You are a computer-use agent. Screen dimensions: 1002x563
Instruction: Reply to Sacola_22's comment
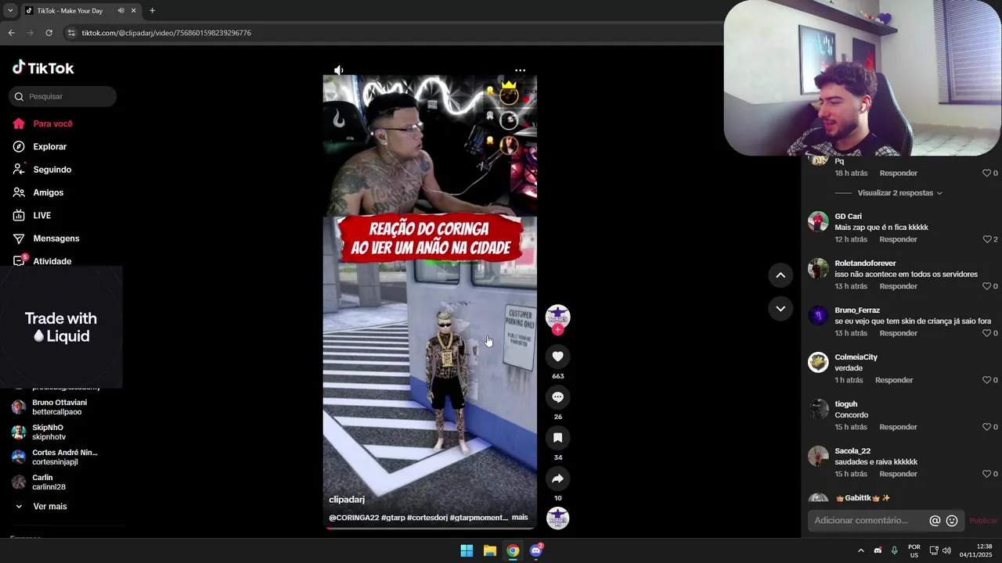[x=898, y=474]
